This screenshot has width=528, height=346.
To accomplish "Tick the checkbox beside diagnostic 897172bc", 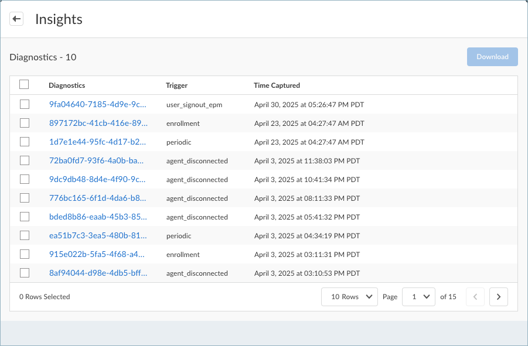I will [24, 122].
